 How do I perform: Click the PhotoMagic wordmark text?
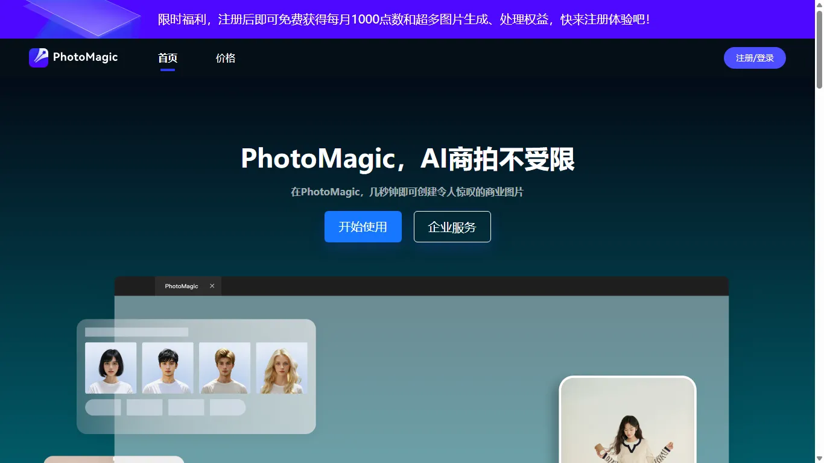(x=85, y=57)
